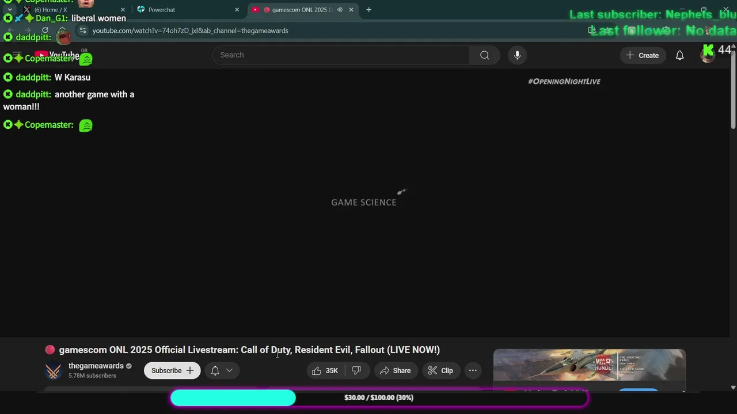The width and height of the screenshot is (737, 414).
Task: Open the tab search chevron at top-left
Action: click(x=10, y=10)
